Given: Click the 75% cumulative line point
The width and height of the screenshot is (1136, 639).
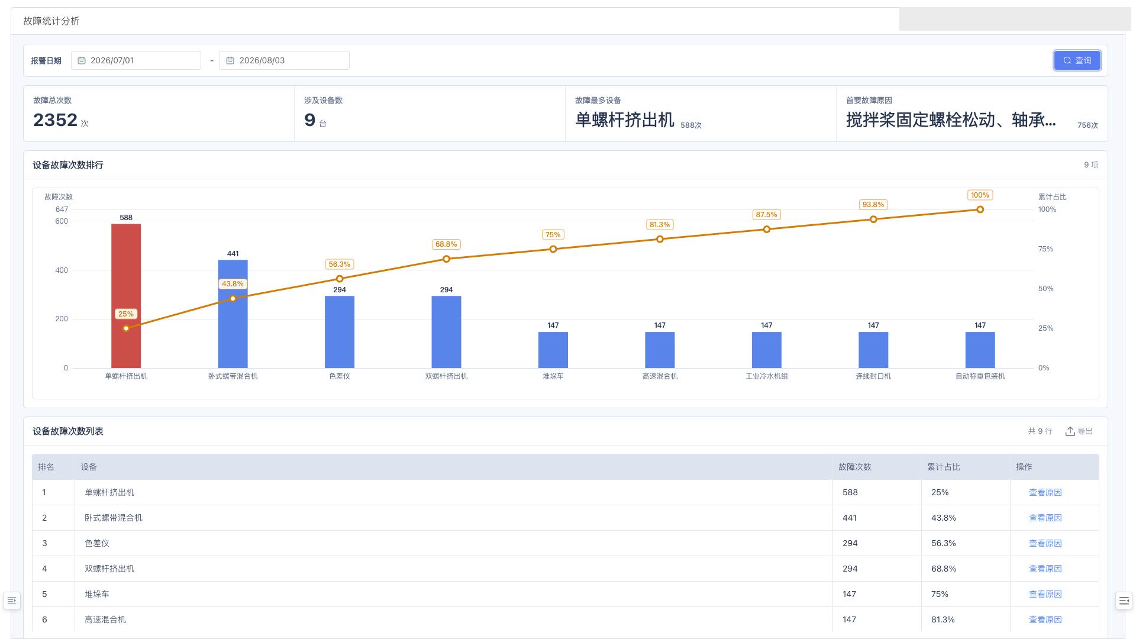Looking at the screenshot, I should click(x=553, y=249).
